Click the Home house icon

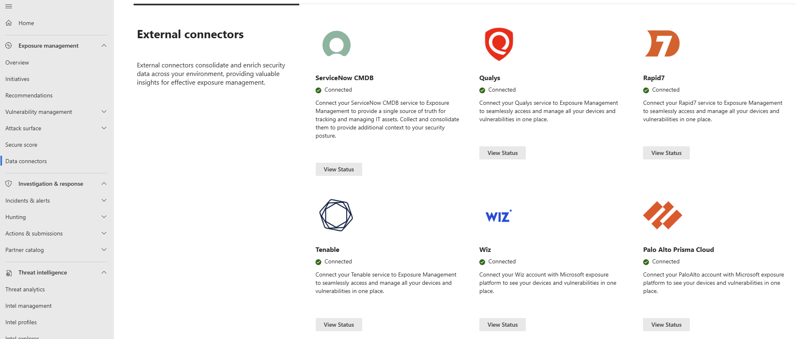(9, 23)
